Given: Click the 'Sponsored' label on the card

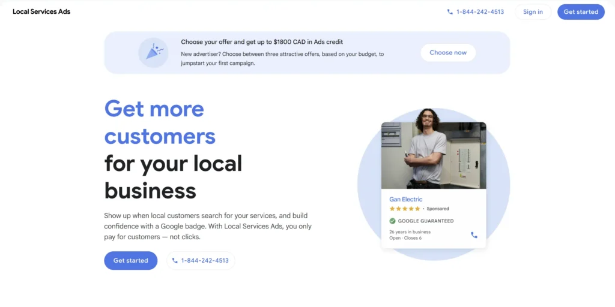Looking at the screenshot, I should 438,209.
